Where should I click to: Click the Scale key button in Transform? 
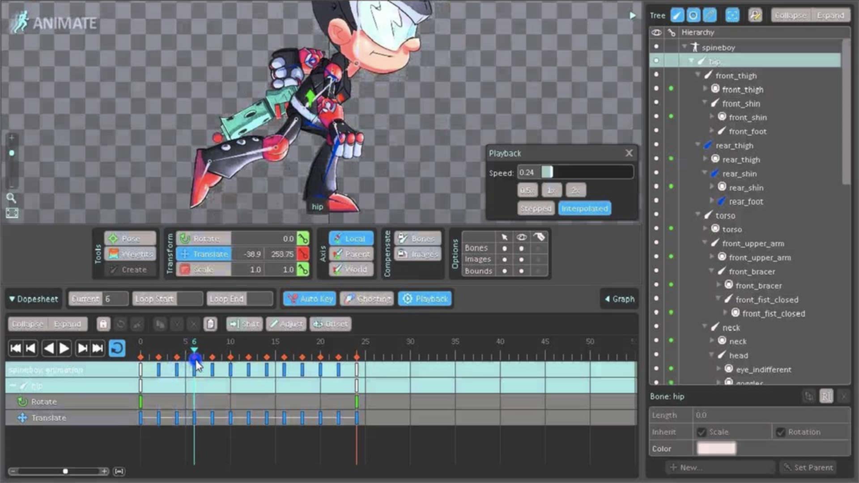pyautogui.click(x=303, y=269)
